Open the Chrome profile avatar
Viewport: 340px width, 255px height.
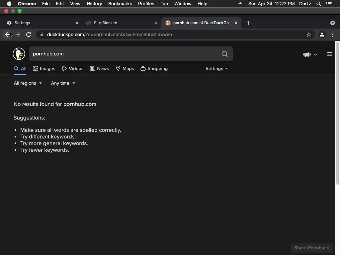[322, 35]
